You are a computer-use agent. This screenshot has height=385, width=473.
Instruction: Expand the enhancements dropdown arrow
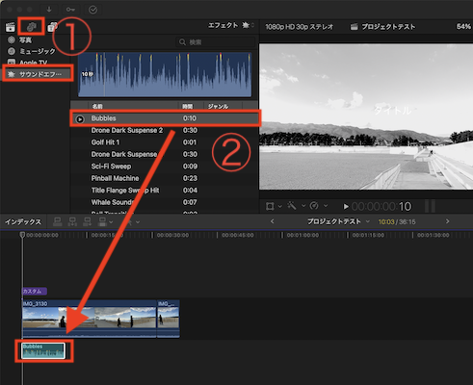[303, 206]
